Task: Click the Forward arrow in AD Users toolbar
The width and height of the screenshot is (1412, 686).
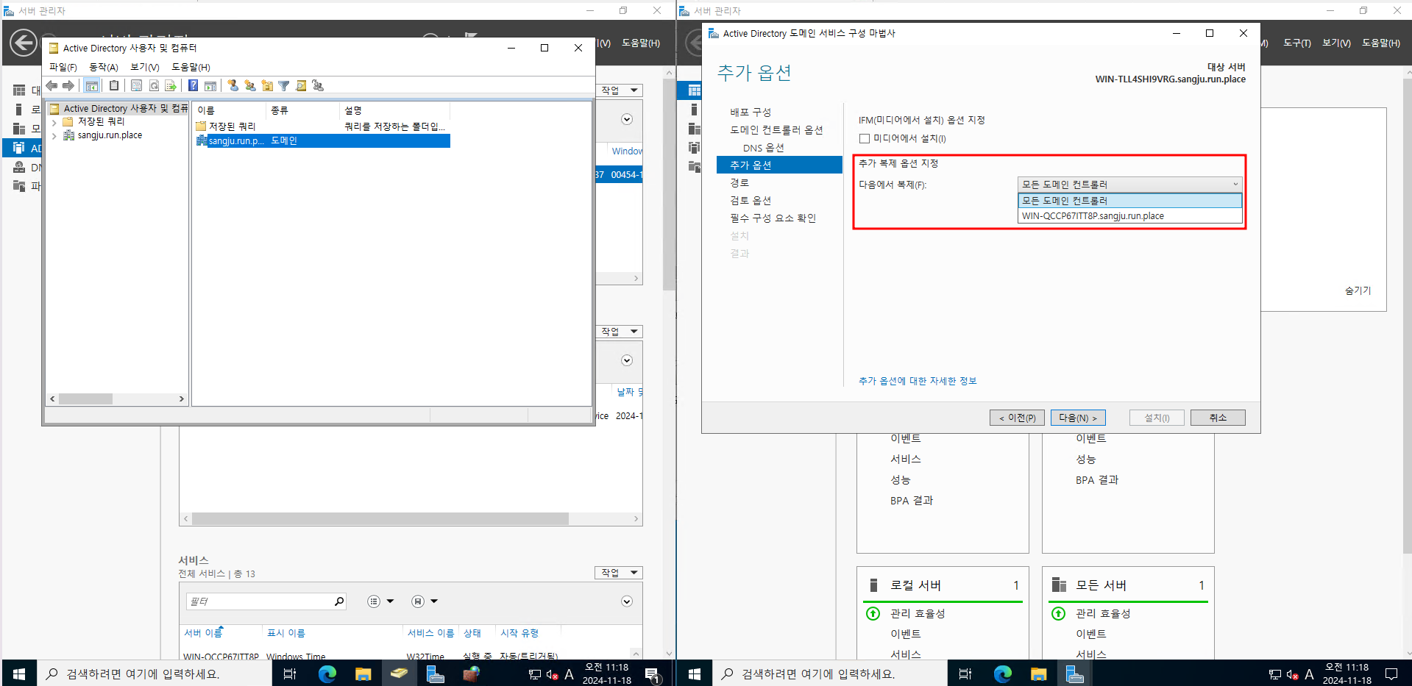Action: pyautogui.click(x=68, y=86)
